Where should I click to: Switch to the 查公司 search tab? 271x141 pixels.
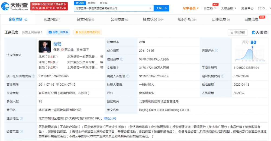click(80, 3)
